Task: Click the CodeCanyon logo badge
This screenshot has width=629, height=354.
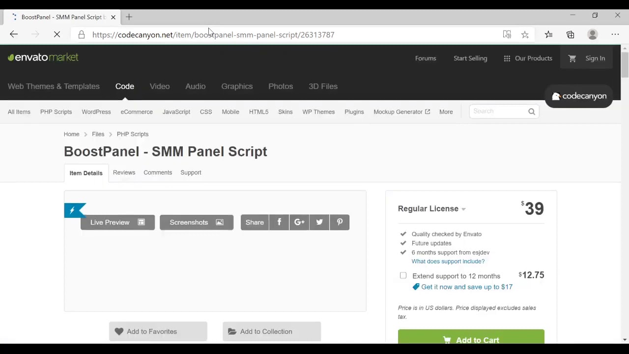Action: click(579, 96)
